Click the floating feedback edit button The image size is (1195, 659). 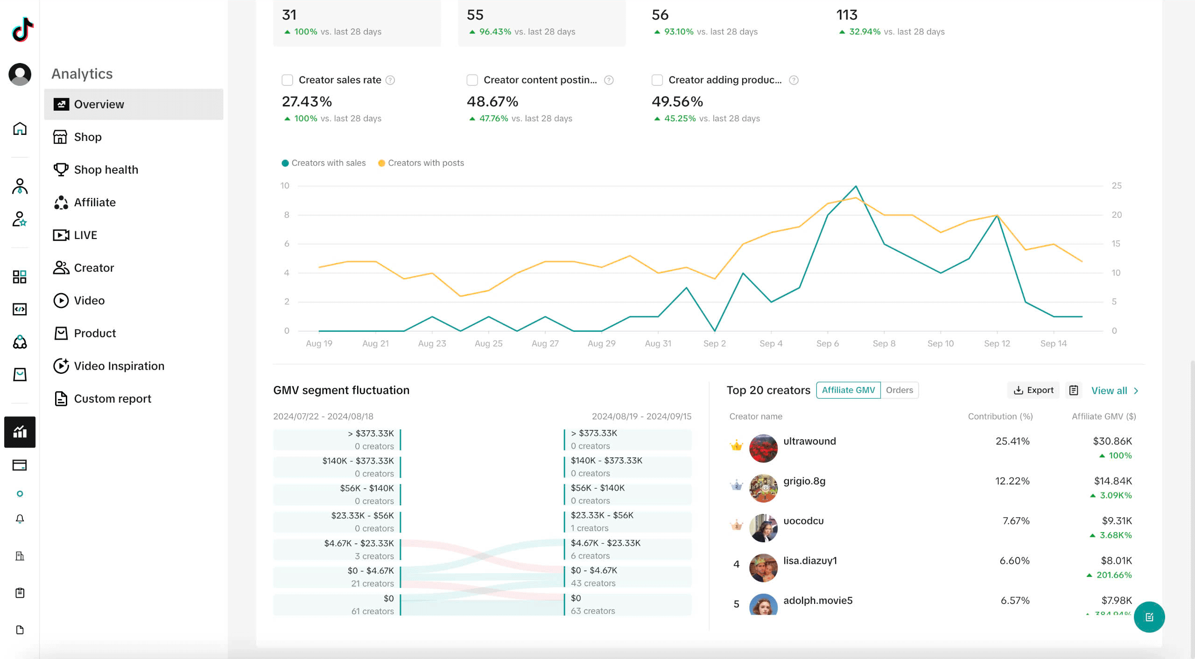pos(1149,617)
